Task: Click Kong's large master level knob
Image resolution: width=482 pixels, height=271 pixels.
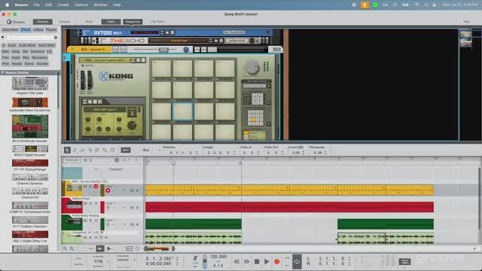Action: (252, 67)
